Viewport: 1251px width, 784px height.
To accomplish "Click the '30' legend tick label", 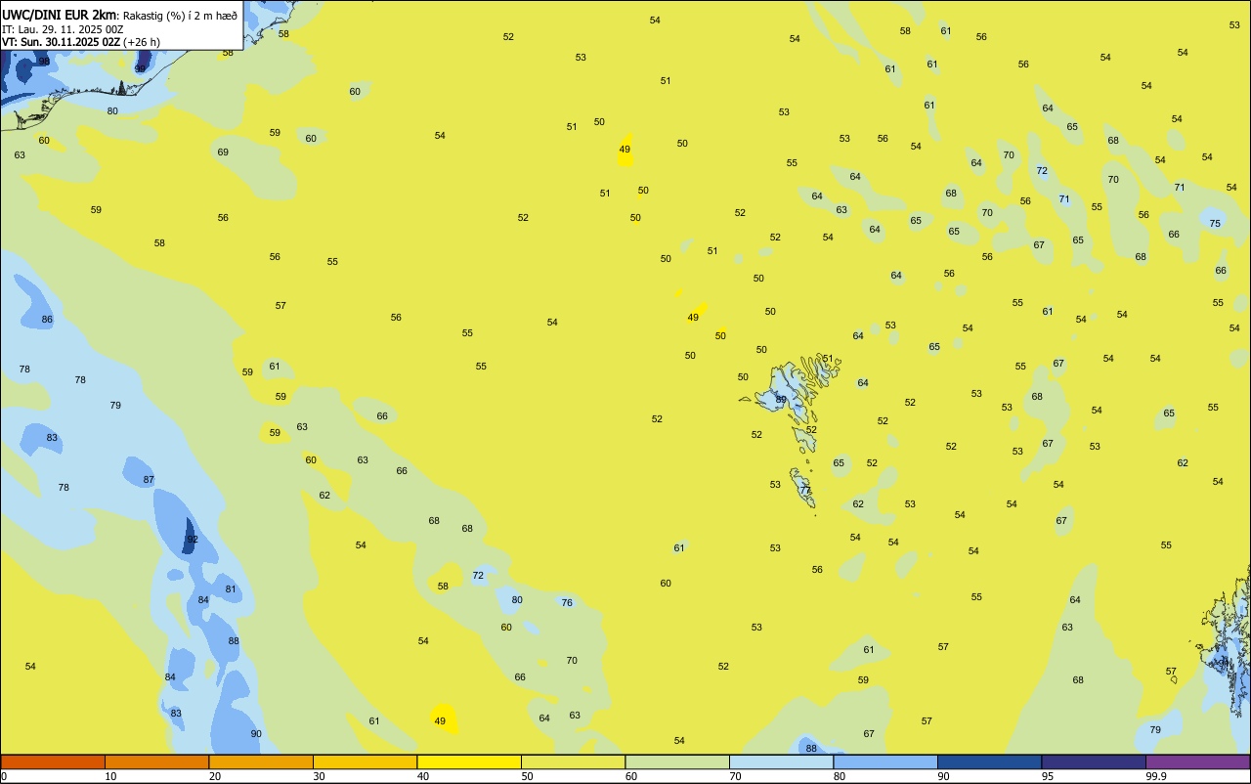I will (x=319, y=776).
